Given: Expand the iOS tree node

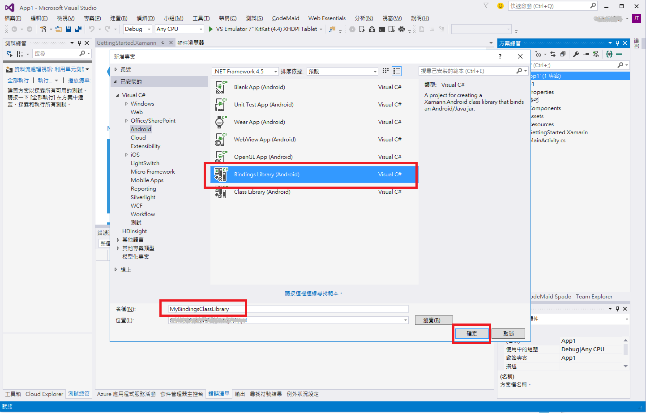Looking at the screenshot, I should pyautogui.click(x=127, y=155).
